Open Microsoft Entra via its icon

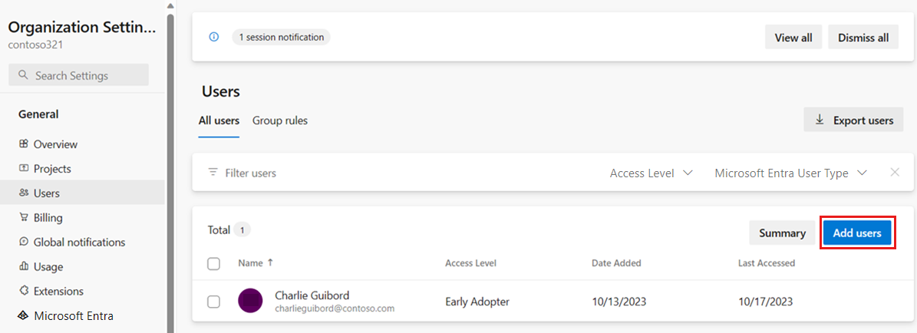pos(23,316)
